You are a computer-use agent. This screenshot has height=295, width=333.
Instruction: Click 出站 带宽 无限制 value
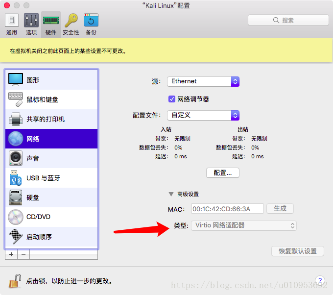click(259, 139)
